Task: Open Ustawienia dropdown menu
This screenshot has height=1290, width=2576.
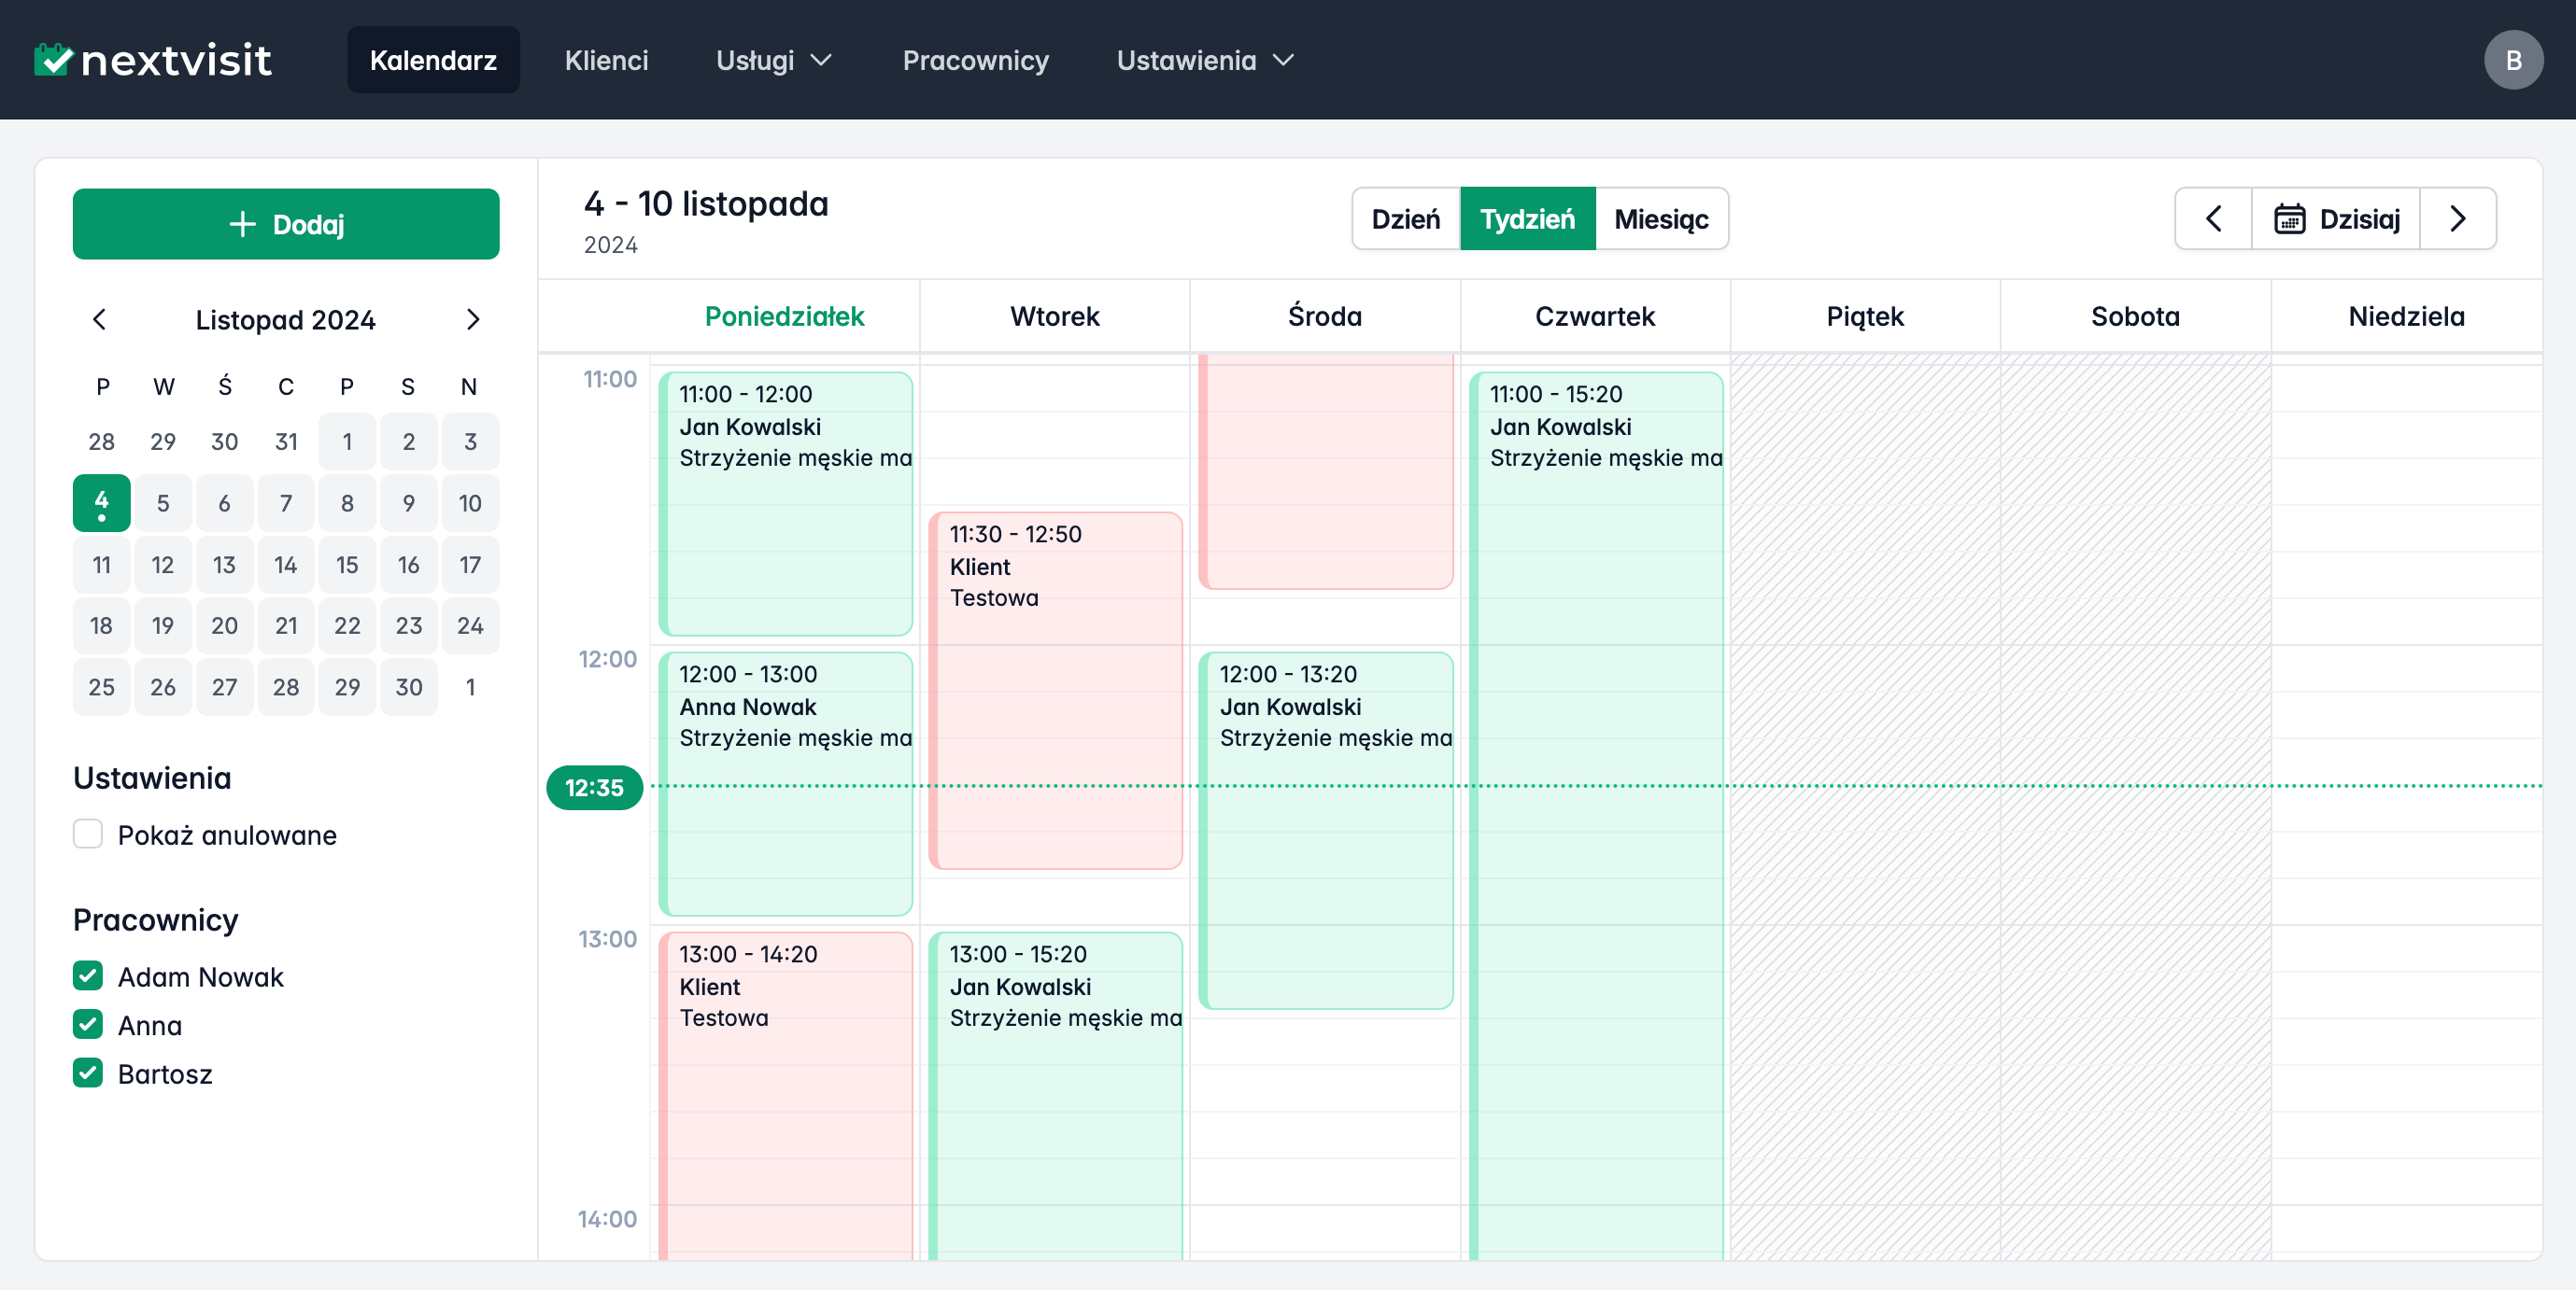Action: 1205,60
